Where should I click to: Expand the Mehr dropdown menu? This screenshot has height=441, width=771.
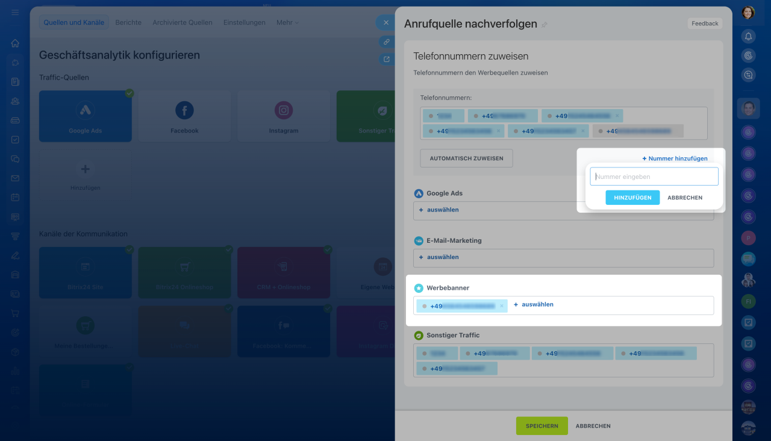[x=287, y=22]
